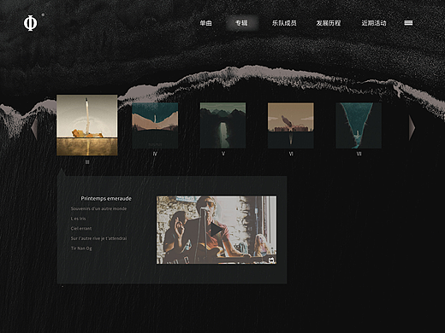Open the hamburger menu icon
445x333 pixels.
click(408, 23)
